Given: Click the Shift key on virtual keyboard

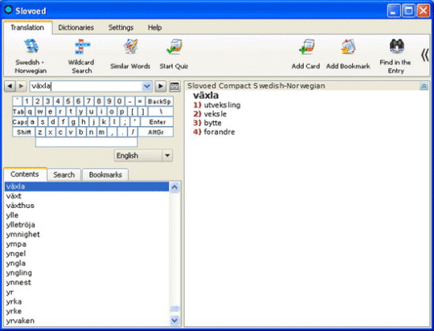Looking at the screenshot, I should (x=24, y=132).
